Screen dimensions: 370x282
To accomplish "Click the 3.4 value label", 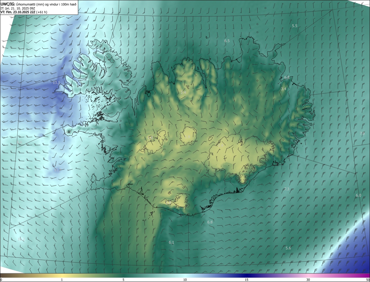I will pos(284,89).
